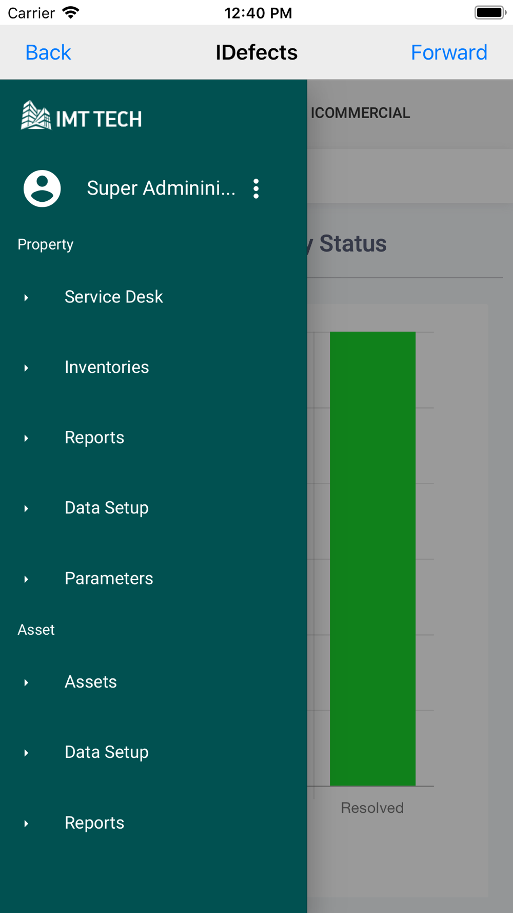Tap the green Resolved bar

coord(372,558)
